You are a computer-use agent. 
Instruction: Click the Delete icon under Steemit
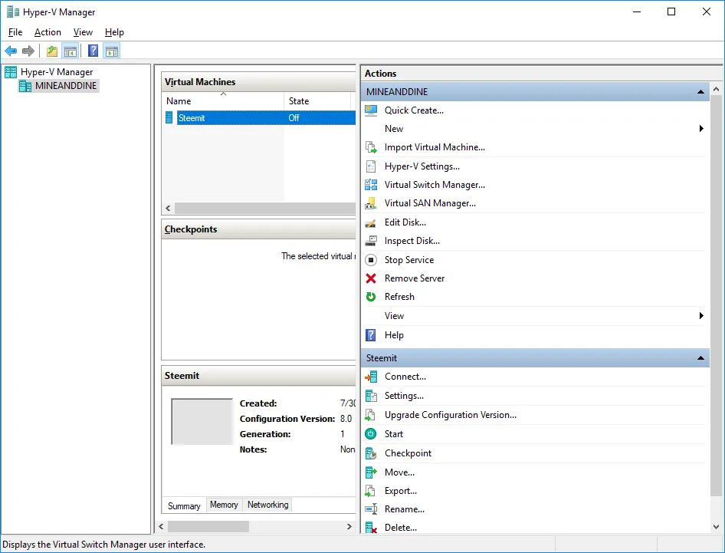[x=371, y=528]
